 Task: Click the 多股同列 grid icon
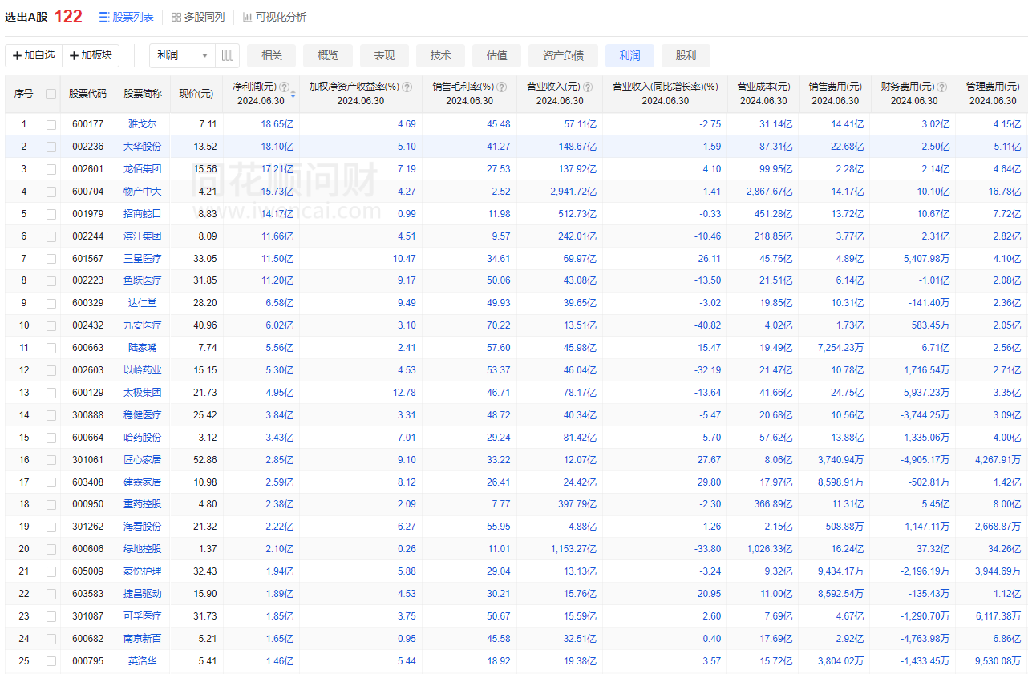(176, 17)
